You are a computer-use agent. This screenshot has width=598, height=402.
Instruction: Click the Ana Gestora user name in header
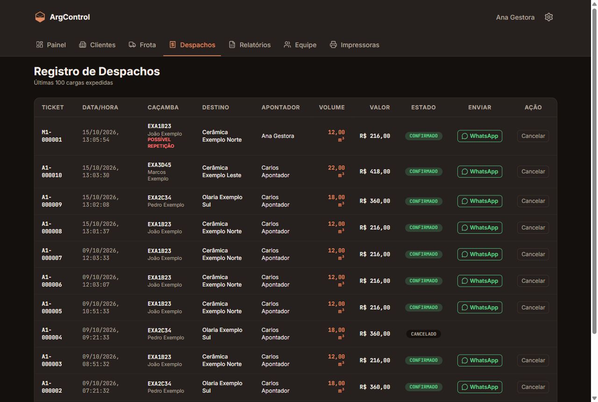[515, 17]
